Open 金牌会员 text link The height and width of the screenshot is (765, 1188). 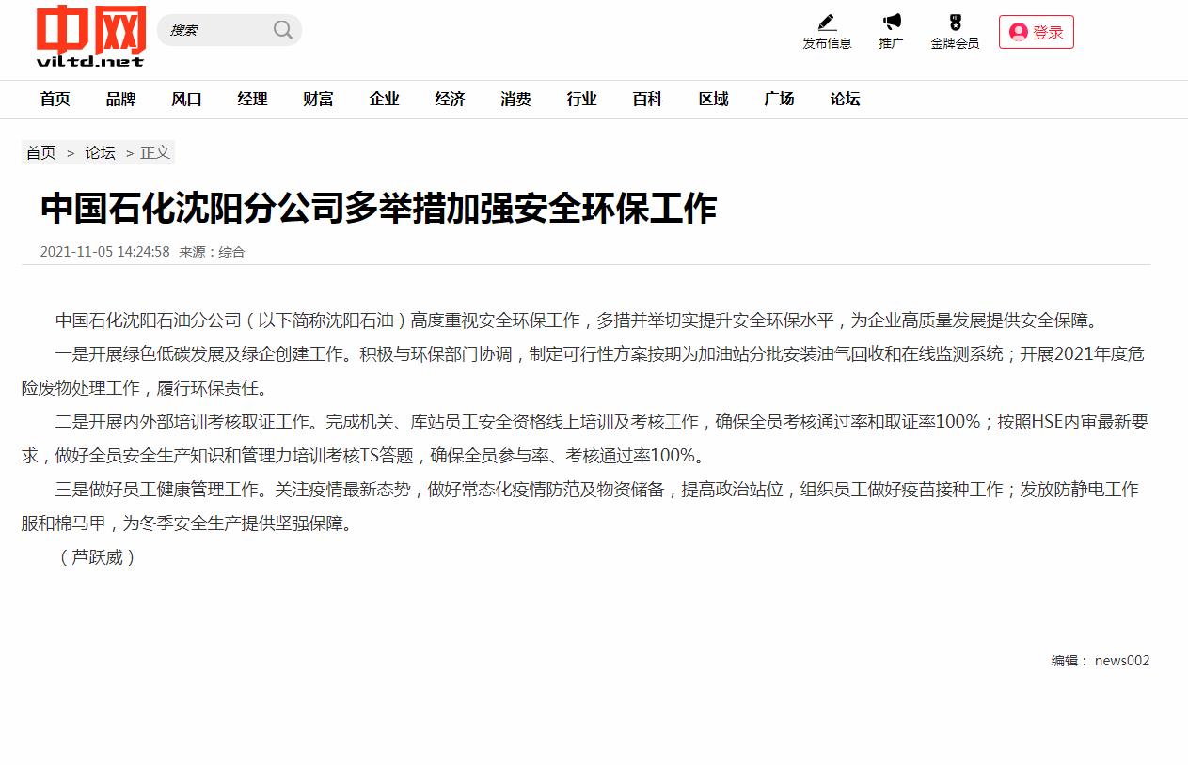click(955, 43)
